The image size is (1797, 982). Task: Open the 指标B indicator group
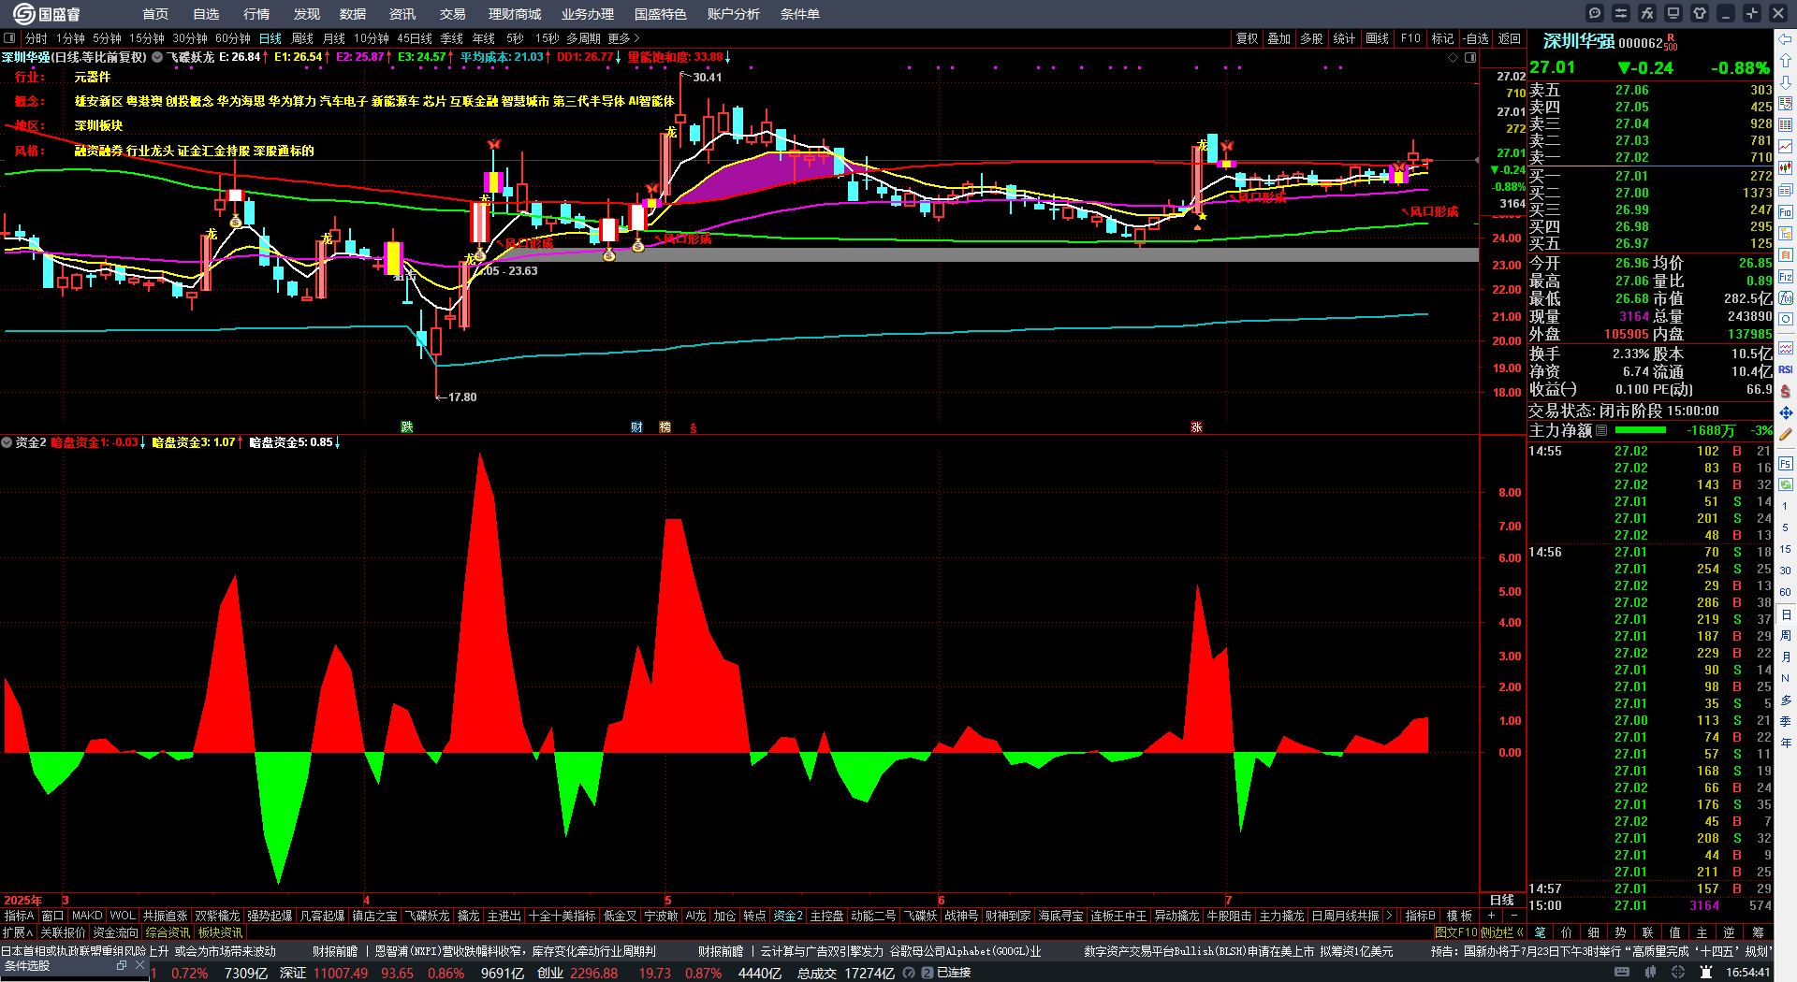[1421, 916]
